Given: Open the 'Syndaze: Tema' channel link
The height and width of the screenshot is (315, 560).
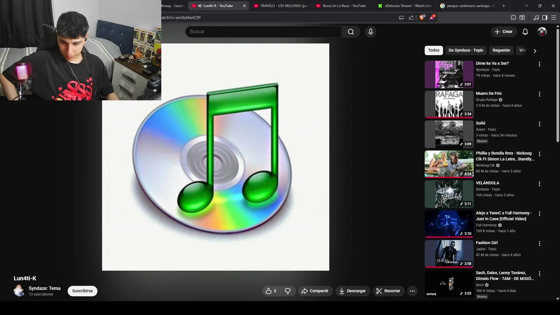Looking at the screenshot, I should pyautogui.click(x=45, y=288).
